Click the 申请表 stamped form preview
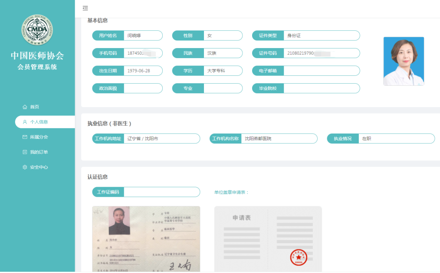 (x=268, y=238)
